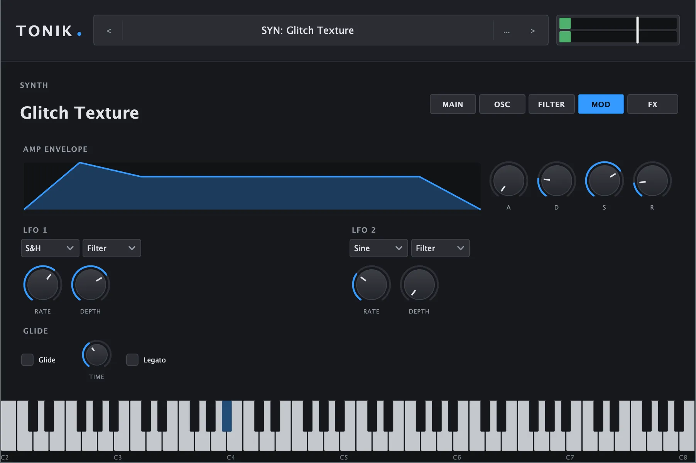Enable the Legato checkbox
Viewport: 696px width, 463px height.
point(132,360)
